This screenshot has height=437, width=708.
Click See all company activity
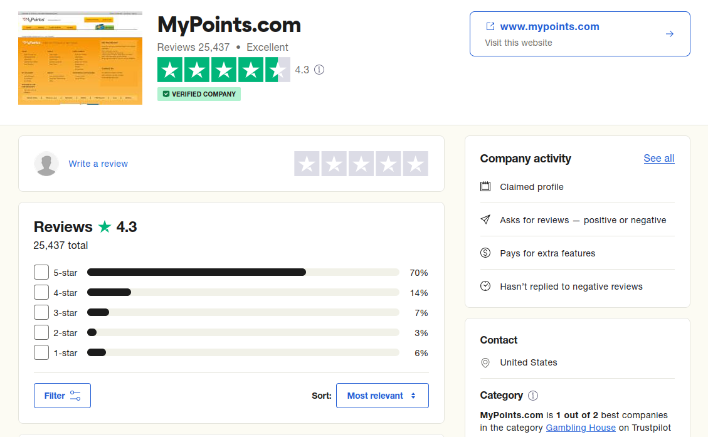[x=658, y=158]
